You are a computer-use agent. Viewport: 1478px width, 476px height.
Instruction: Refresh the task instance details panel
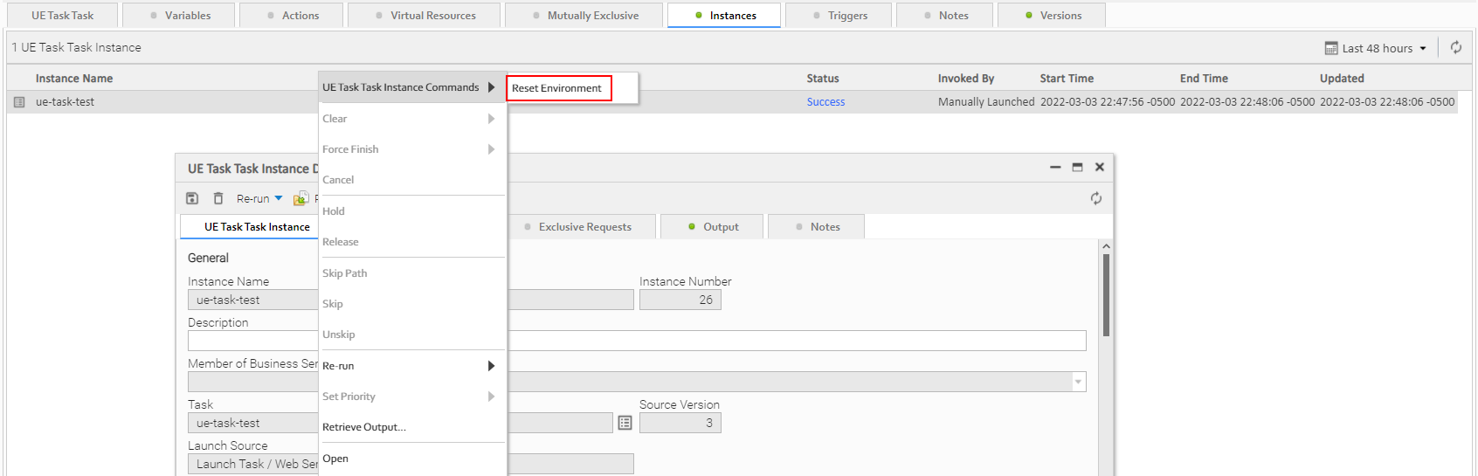click(1095, 199)
